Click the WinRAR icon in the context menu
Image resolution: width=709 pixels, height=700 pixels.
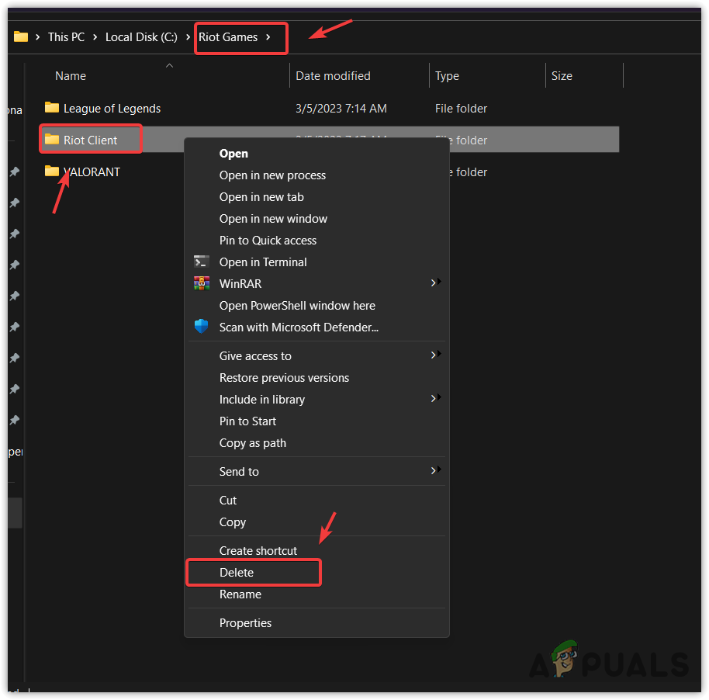click(202, 283)
